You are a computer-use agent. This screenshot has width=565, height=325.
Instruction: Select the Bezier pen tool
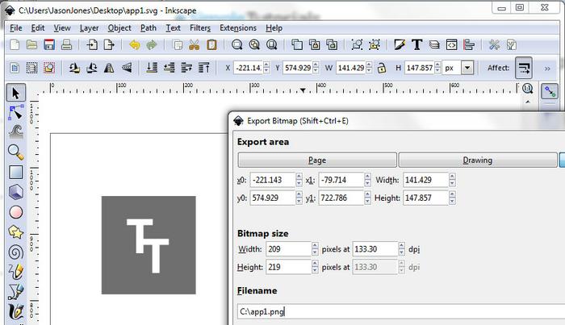pyautogui.click(x=15, y=291)
